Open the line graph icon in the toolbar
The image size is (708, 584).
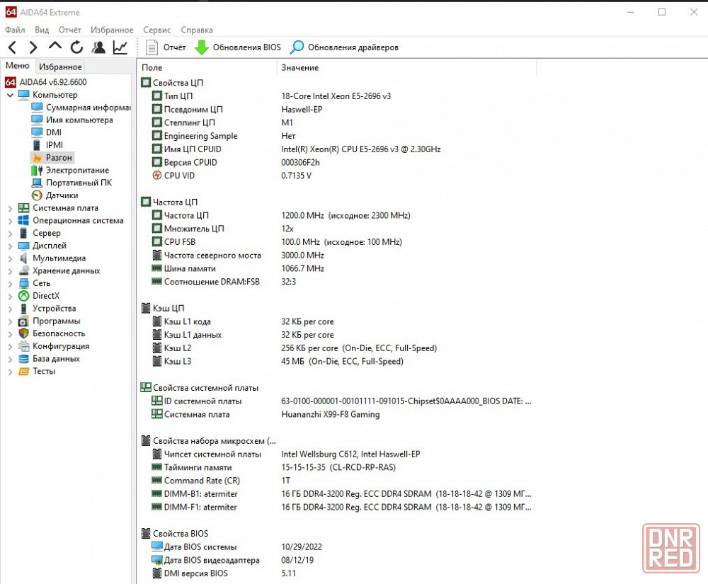pos(120,47)
